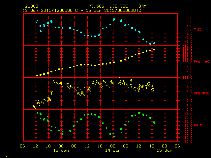Screen dimensions: 211x158
Task: Click the -5.0 temperature tick value
Action: 188,26
